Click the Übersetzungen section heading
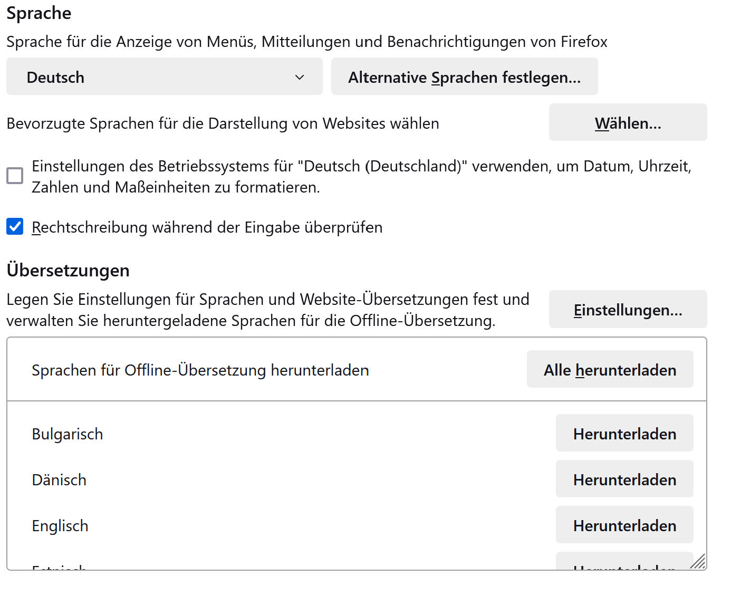Viewport: 731px width, 595px height. click(68, 270)
